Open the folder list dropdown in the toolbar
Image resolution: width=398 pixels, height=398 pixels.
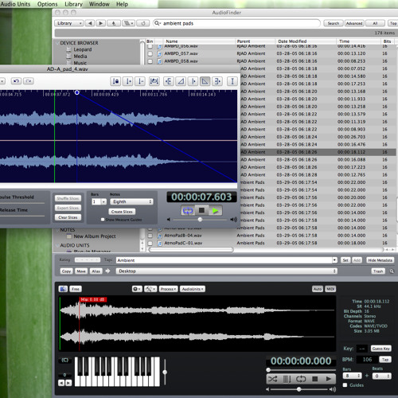pyautogui.click(x=128, y=23)
